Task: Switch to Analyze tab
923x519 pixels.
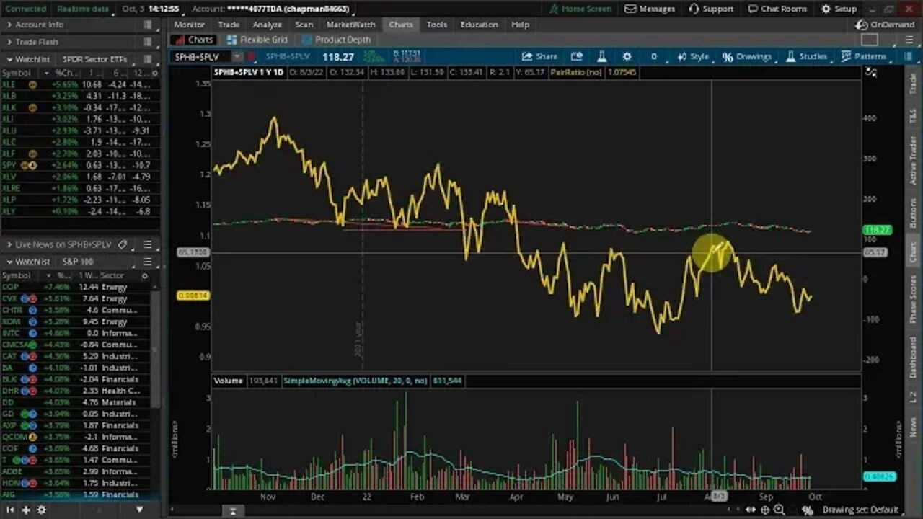Action: coord(267,25)
